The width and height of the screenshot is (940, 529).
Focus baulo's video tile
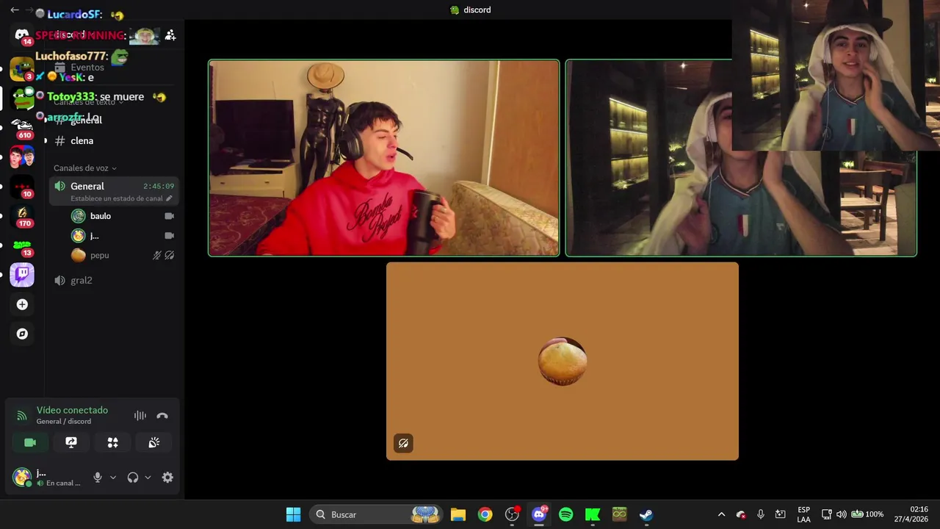pyautogui.click(x=383, y=158)
